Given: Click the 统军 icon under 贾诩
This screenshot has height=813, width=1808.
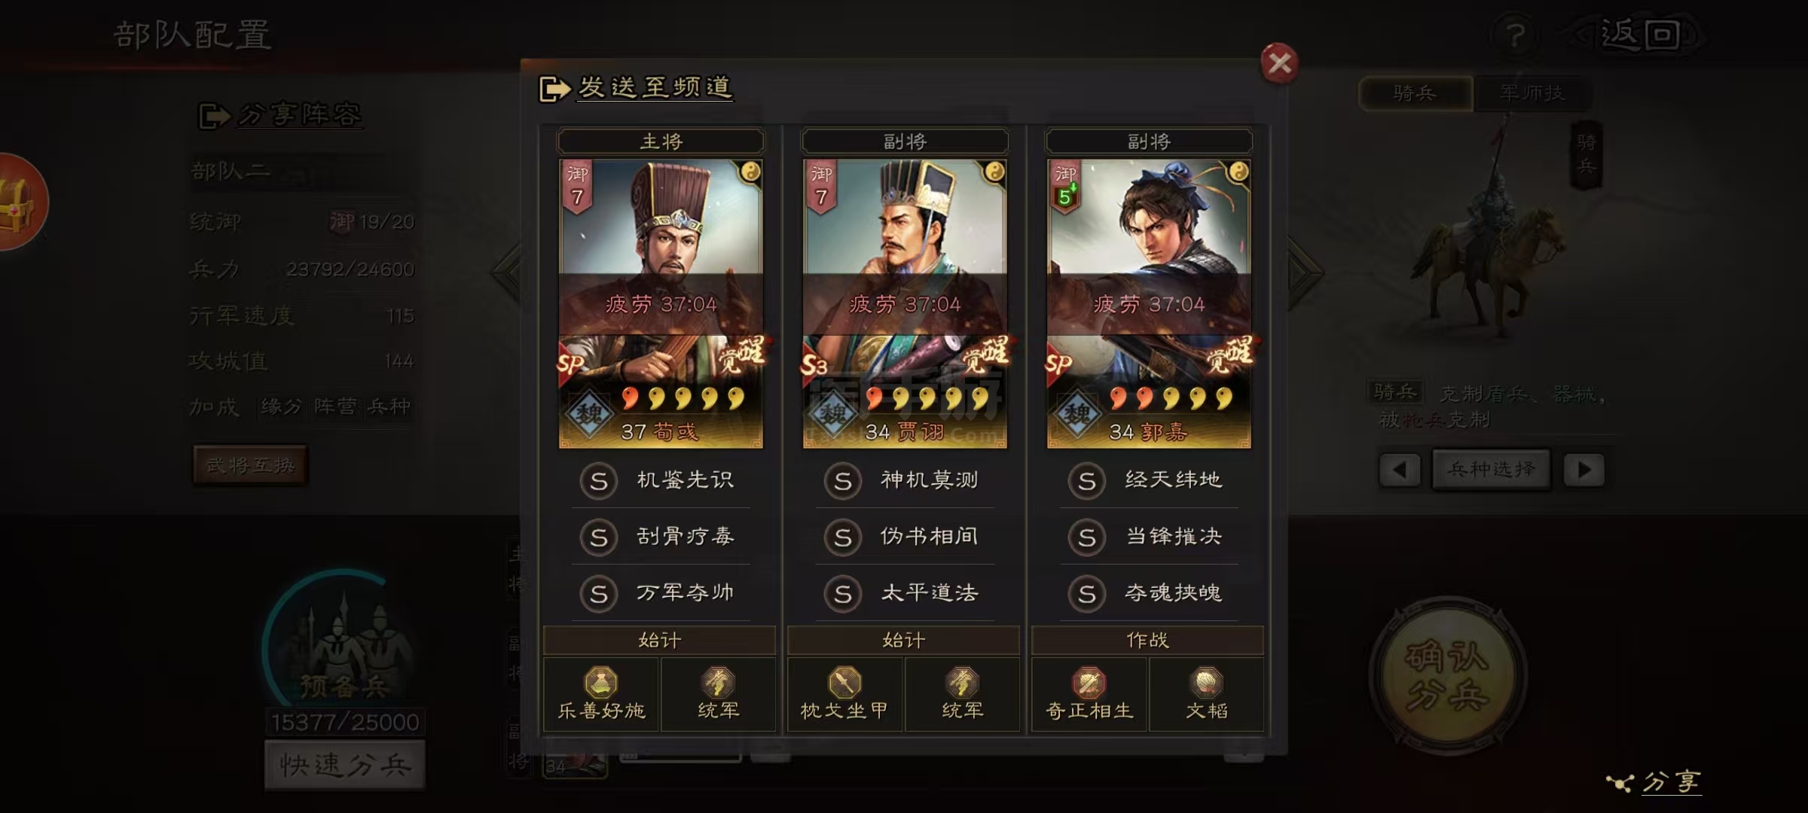Looking at the screenshot, I should click(963, 684).
